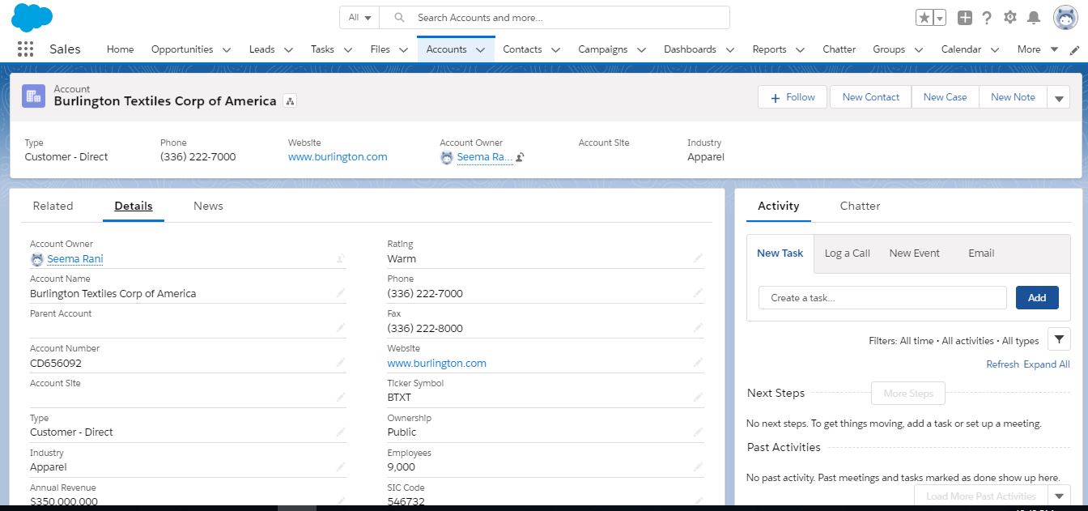Screen dimensions: 1088x511
Task: Click the Expand All link
Action: (x=1047, y=364)
